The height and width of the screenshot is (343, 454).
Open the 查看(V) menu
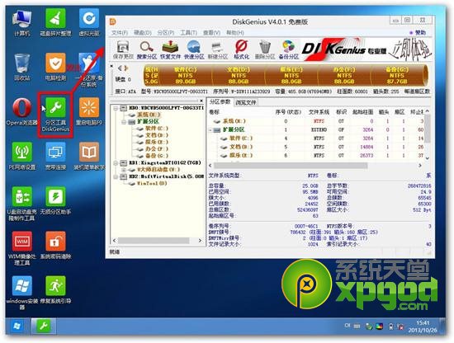pyautogui.click(x=211, y=33)
